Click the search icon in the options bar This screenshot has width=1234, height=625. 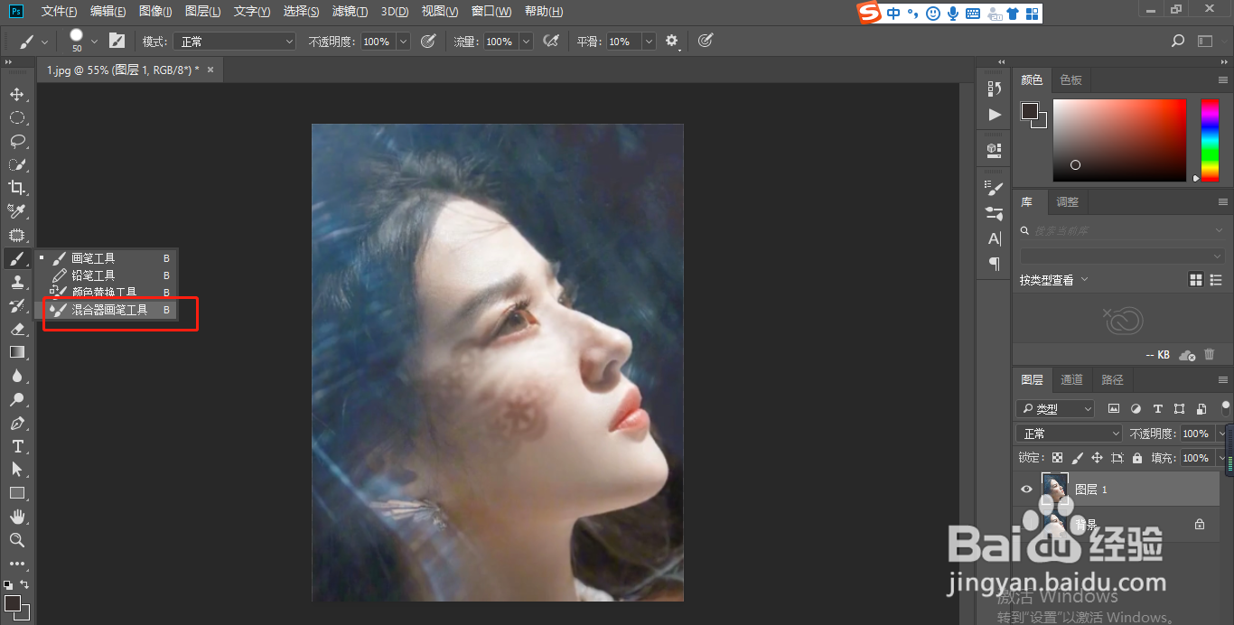[1177, 42]
